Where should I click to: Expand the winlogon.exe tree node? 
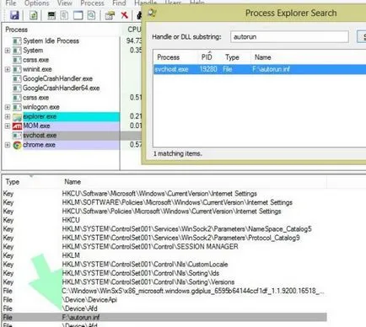(8, 107)
